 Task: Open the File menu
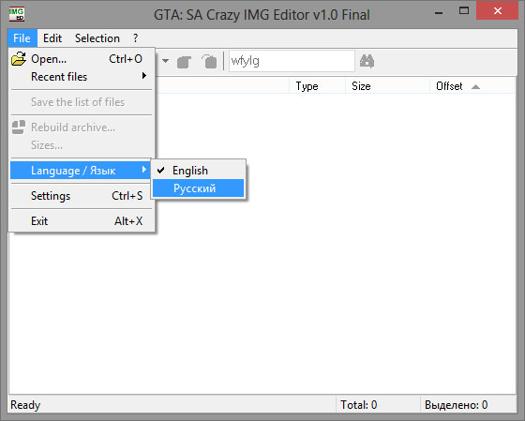22,38
